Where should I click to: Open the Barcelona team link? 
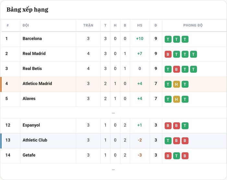tap(32, 39)
